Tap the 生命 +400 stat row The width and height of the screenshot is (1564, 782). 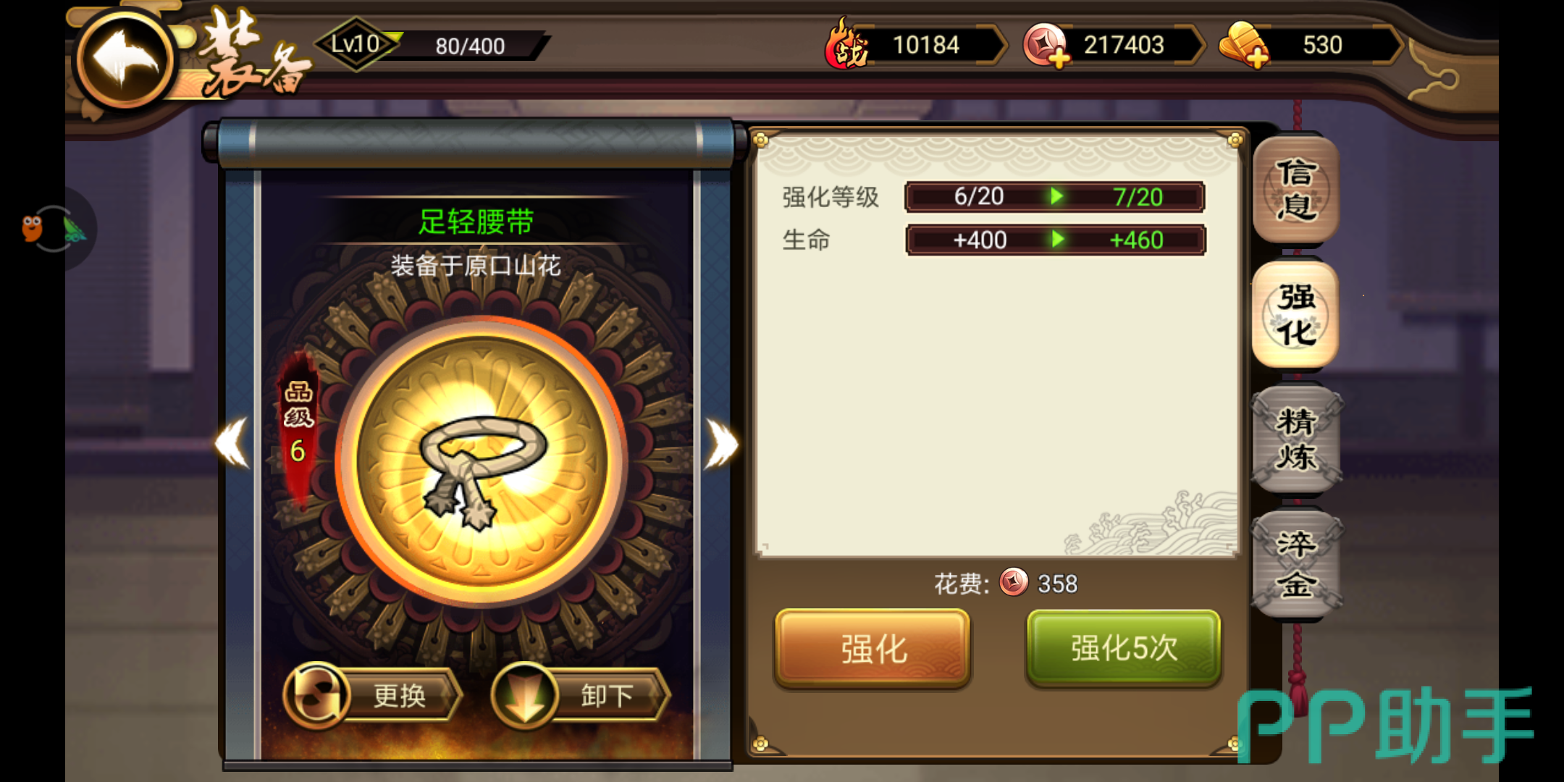click(993, 240)
